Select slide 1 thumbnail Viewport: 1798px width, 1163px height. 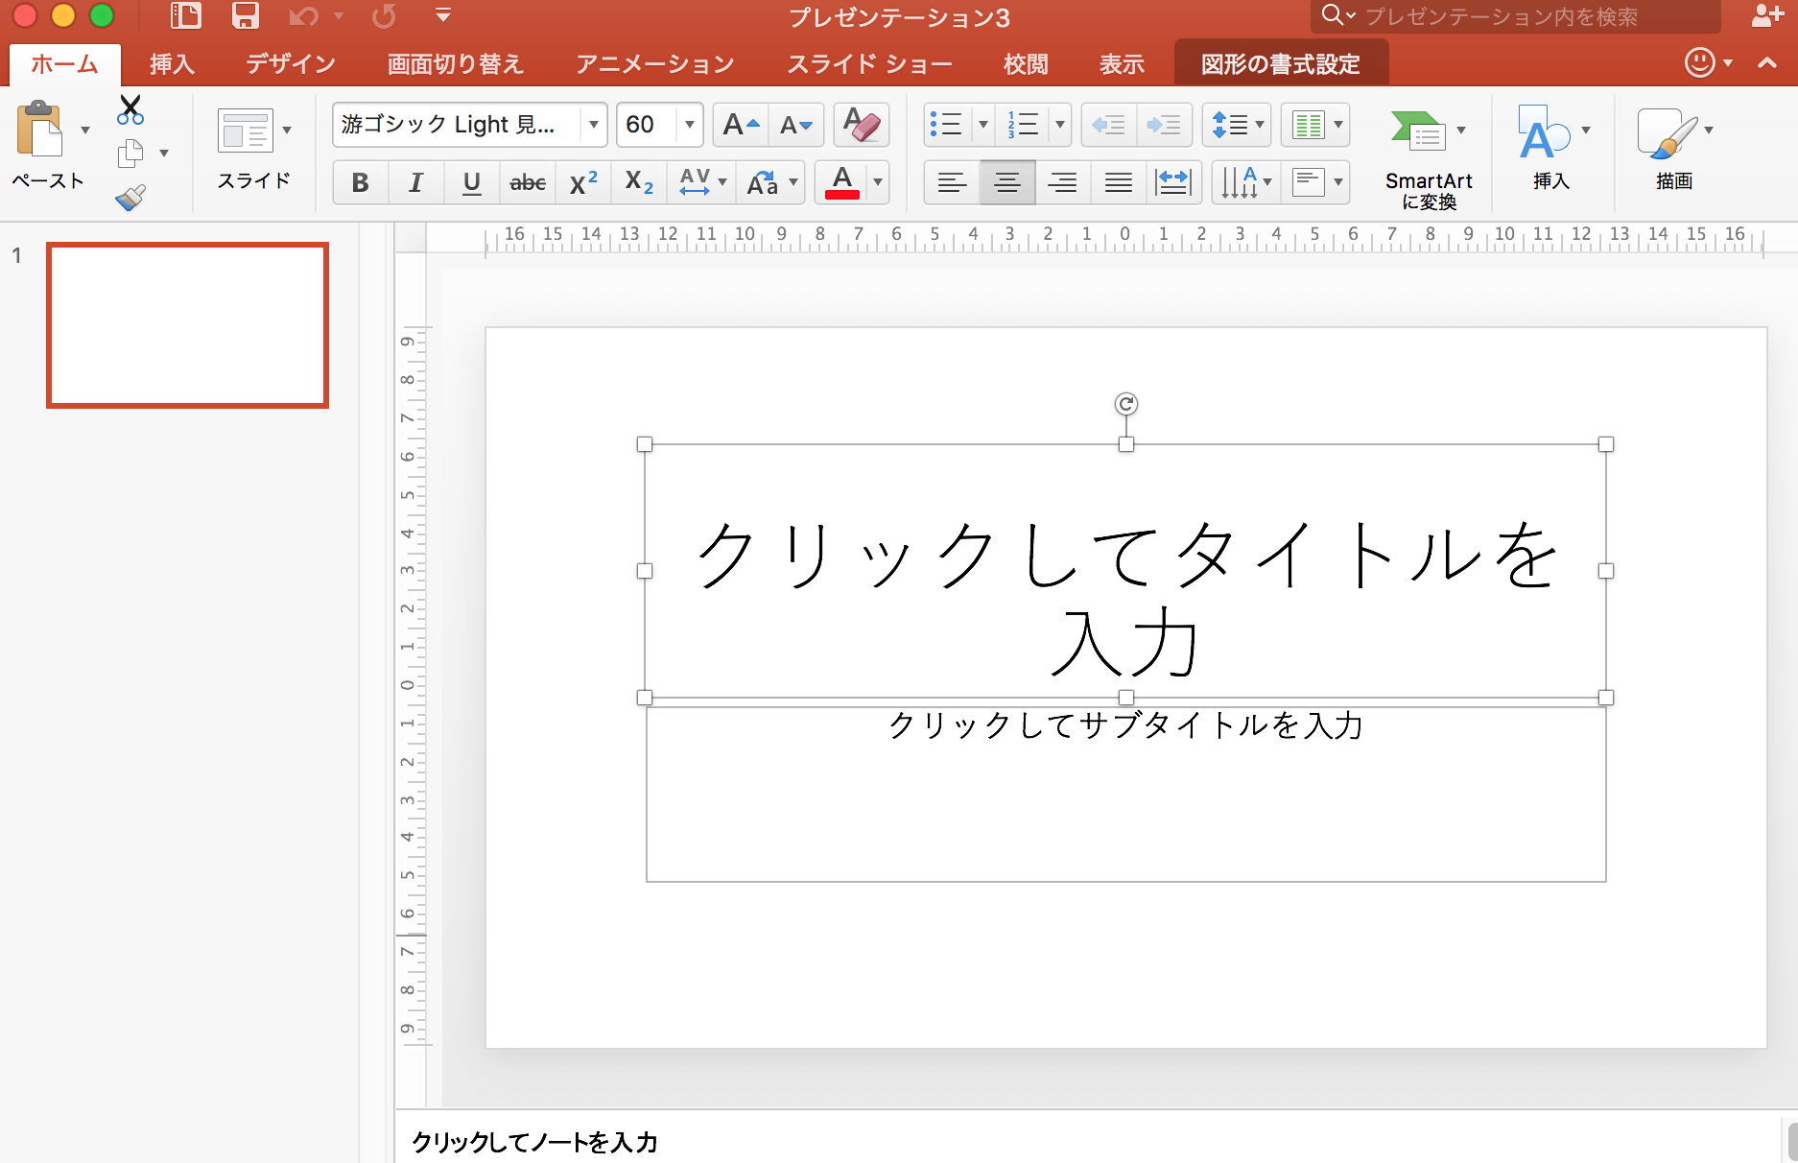click(x=187, y=325)
